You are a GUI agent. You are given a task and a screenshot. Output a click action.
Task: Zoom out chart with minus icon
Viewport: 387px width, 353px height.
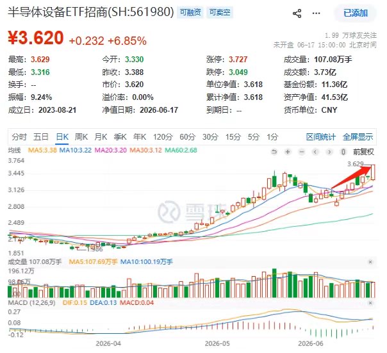pos(302,152)
